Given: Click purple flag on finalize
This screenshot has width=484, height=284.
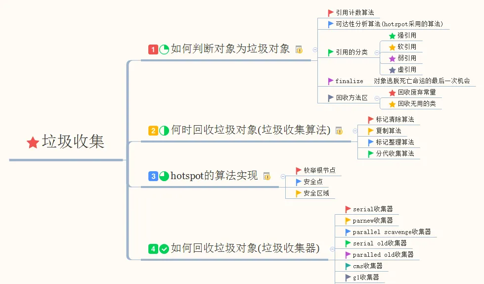Looking at the screenshot, I should point(331,81).
